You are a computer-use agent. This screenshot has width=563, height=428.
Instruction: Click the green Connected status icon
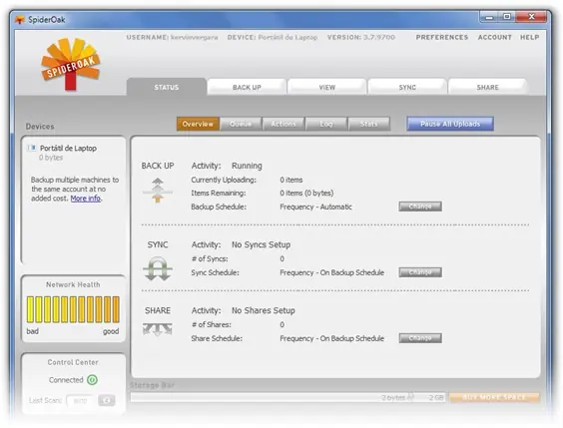pyautogui.click(x=92, y=379)
